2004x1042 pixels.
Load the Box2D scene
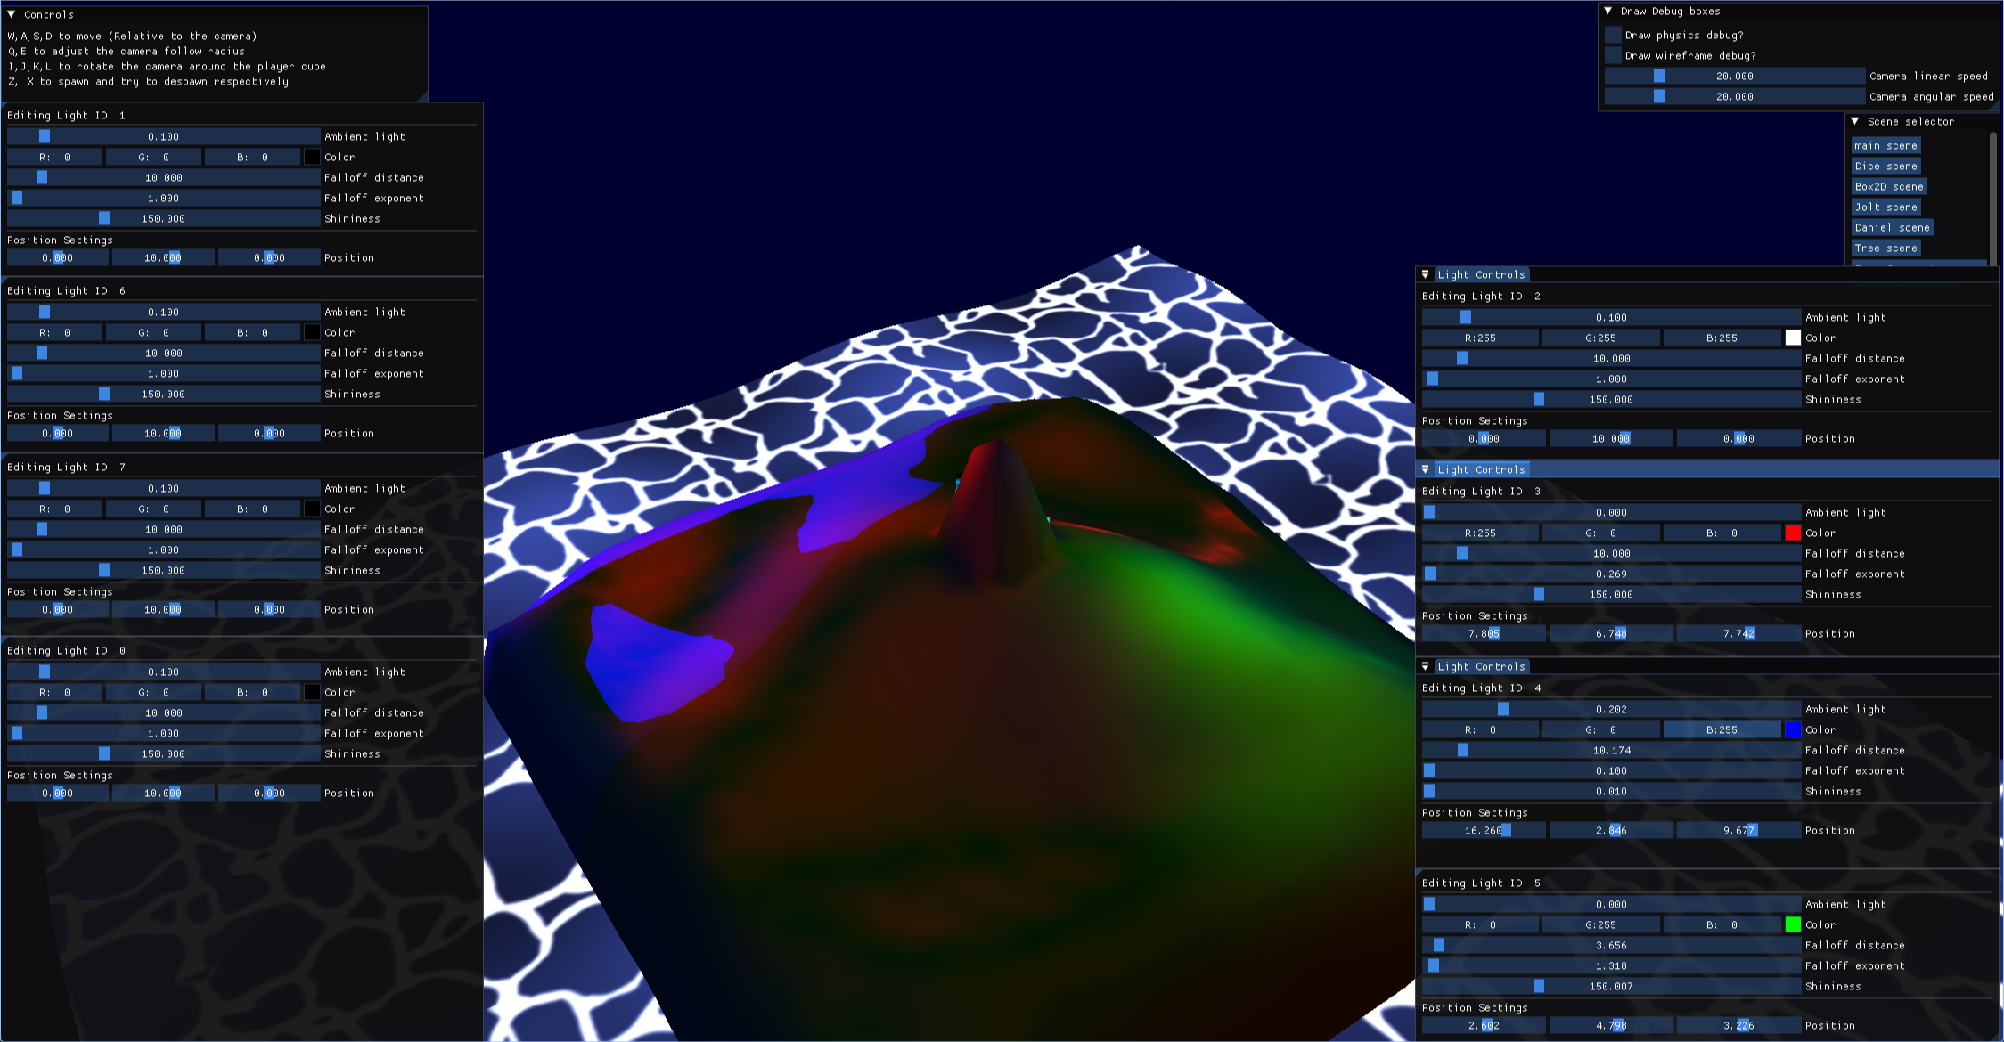(x=1889, y=187)
